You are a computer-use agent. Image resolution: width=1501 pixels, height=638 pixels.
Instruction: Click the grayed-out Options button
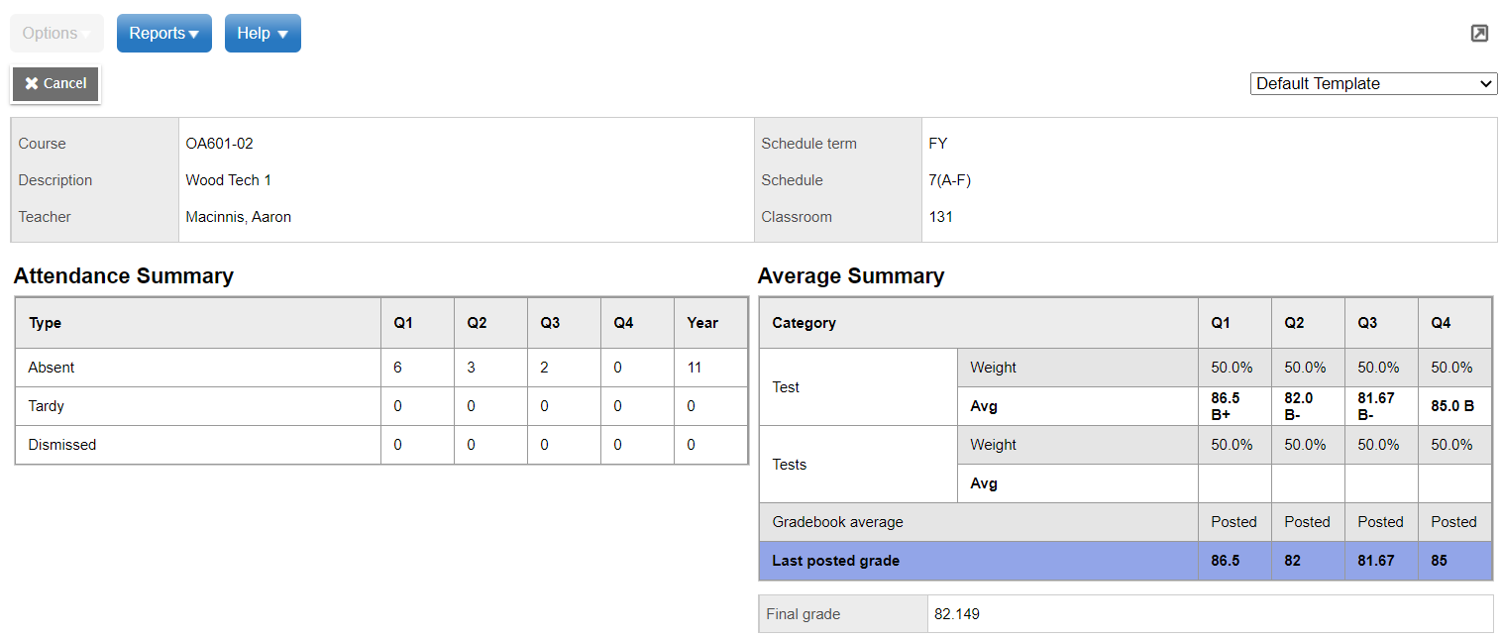tap(56, 33)
